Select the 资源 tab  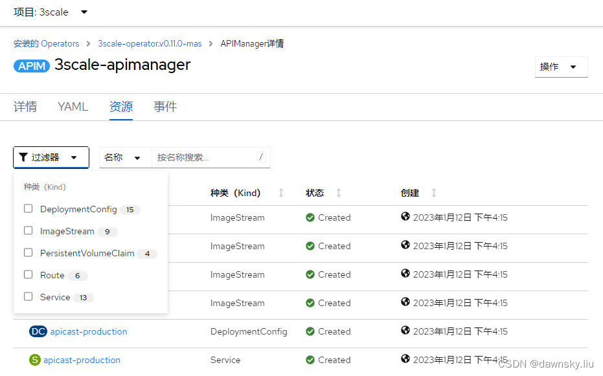coord(120,106)
